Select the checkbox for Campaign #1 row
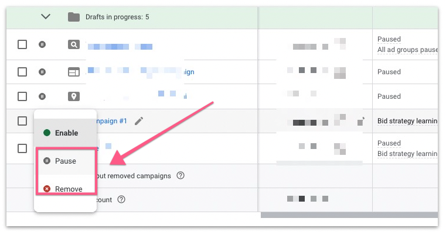Image resolution: width=446 pixels, height=232 pixels. tap(22, 121)
